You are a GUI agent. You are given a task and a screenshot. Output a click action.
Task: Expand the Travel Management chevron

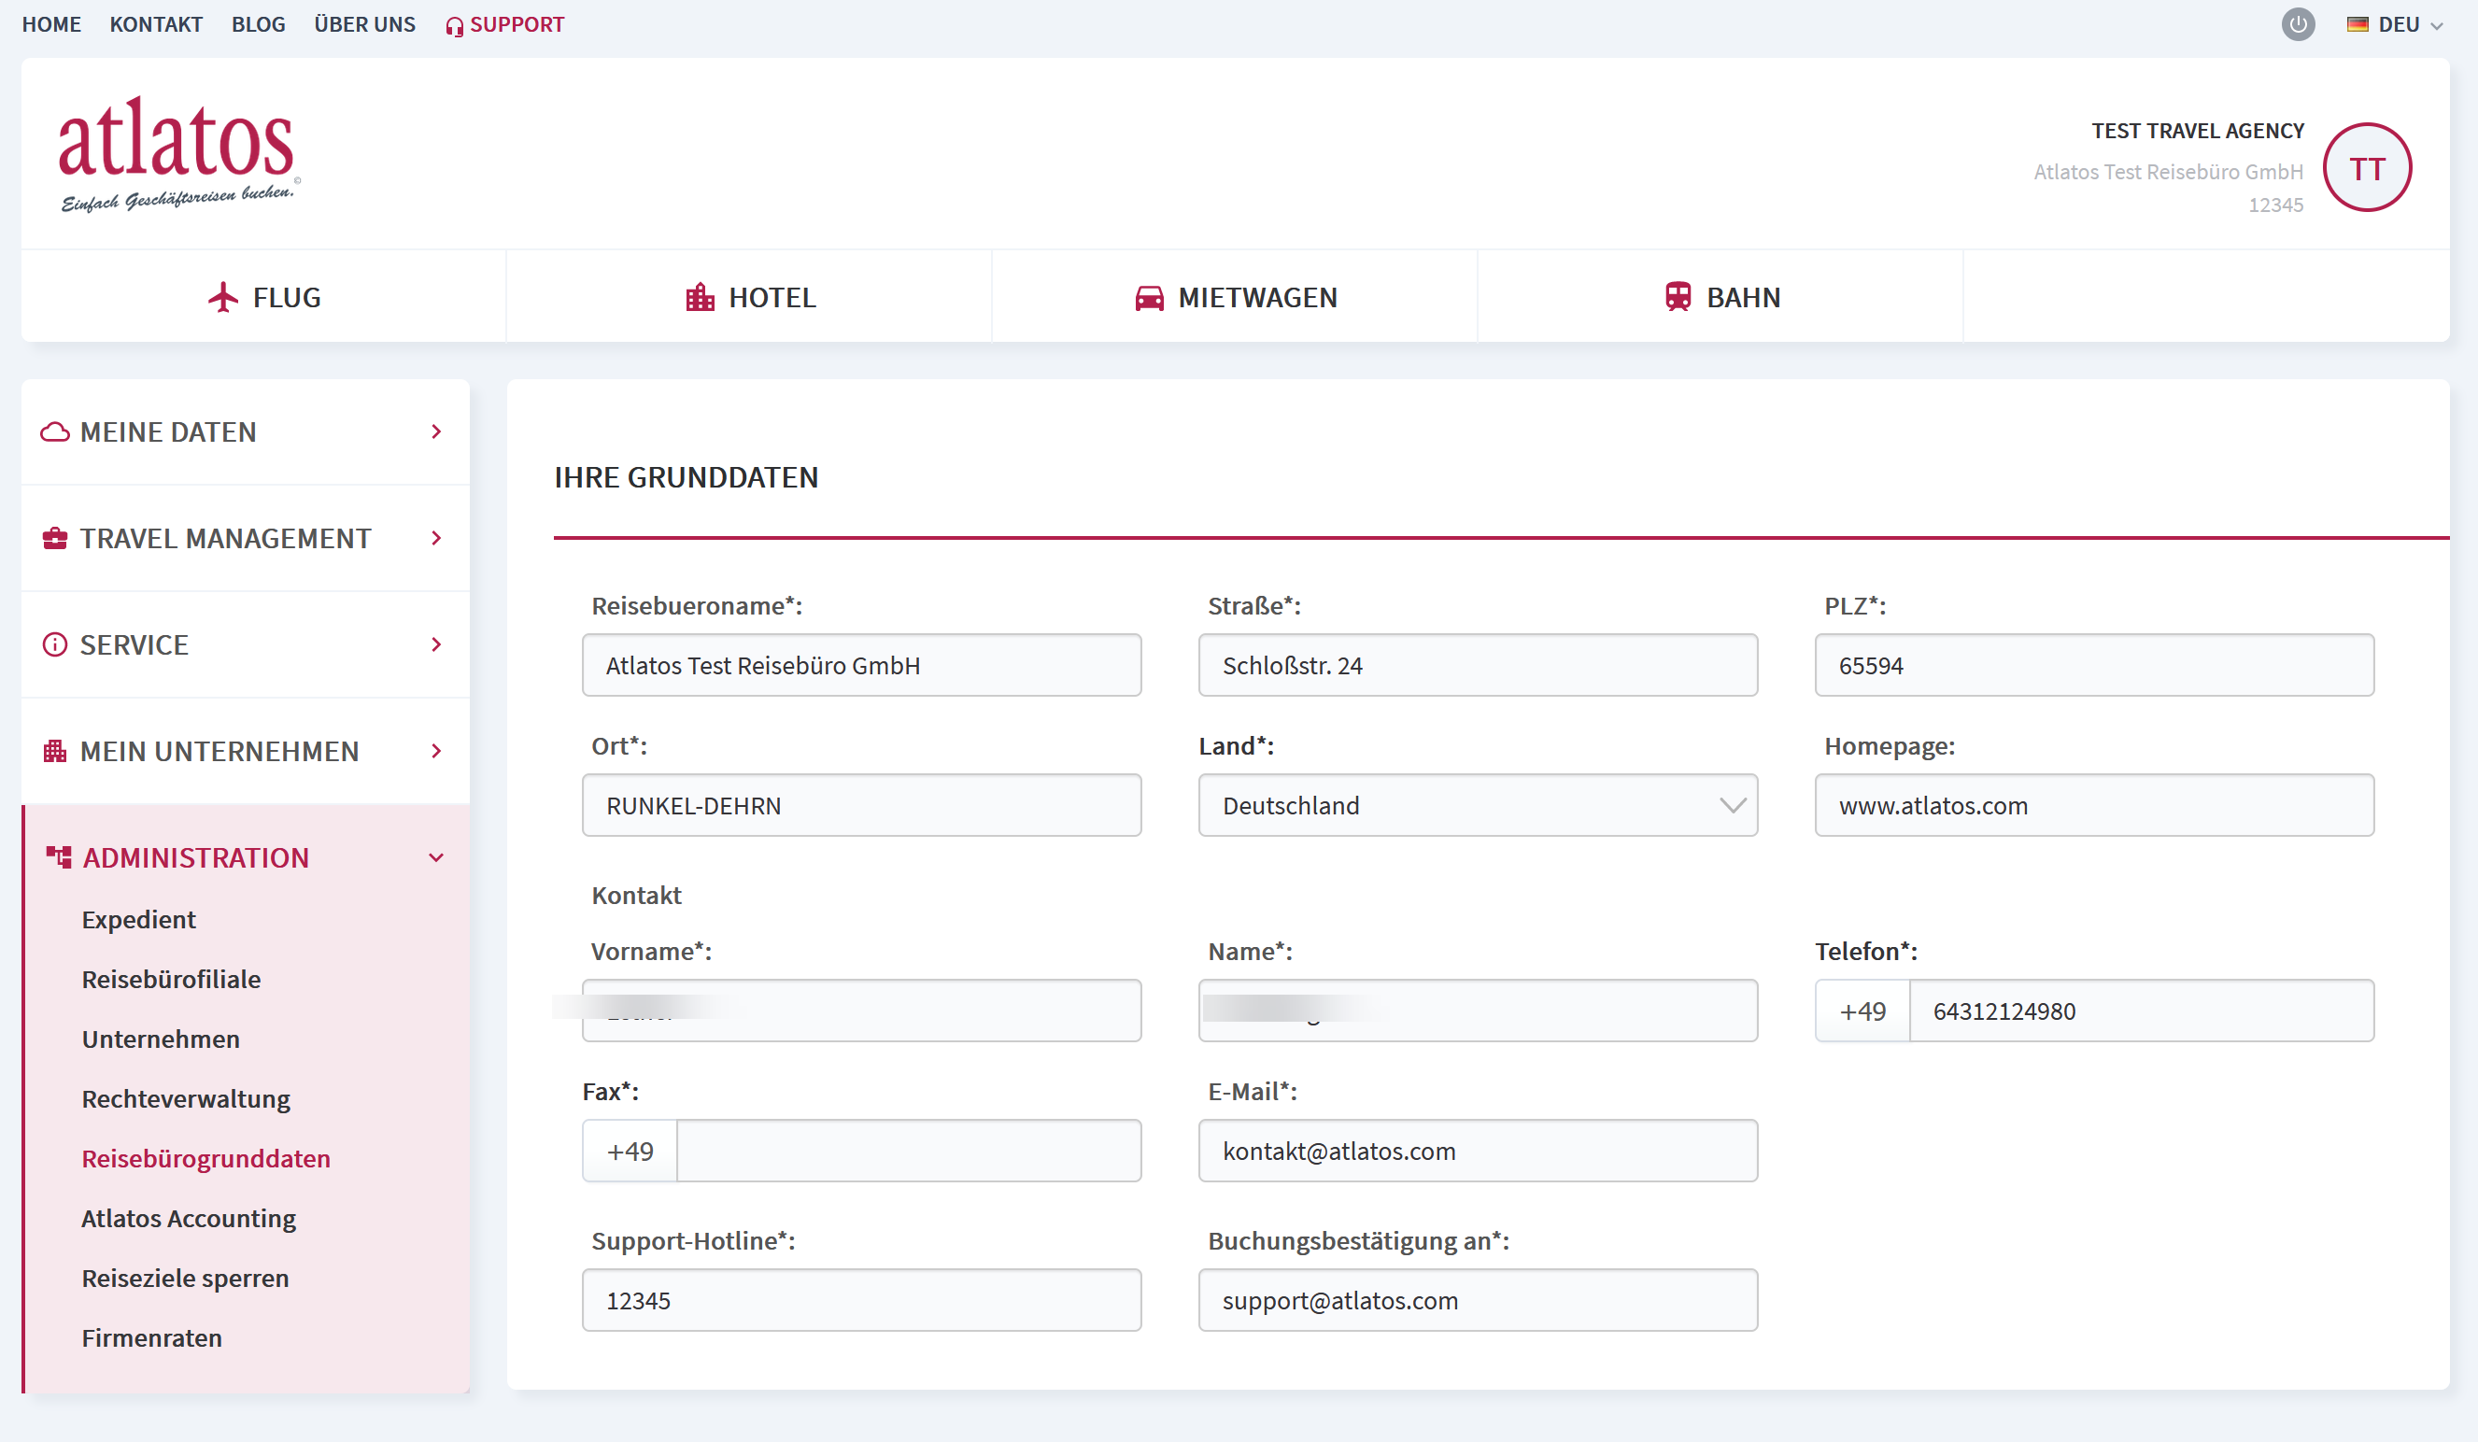click(x=435, y=539)
